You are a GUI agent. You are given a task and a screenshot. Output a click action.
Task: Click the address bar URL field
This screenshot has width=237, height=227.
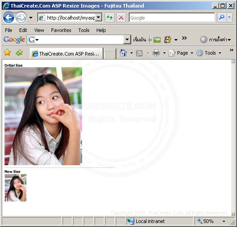67,18
